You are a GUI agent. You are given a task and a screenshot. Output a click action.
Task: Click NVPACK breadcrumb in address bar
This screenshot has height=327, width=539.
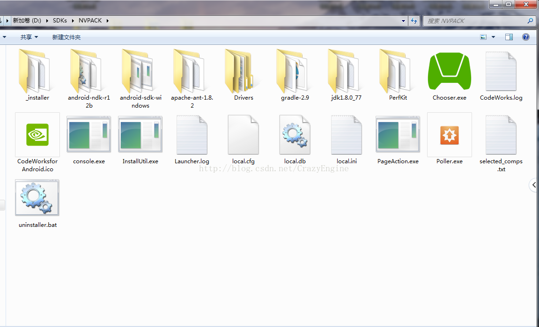90,21
